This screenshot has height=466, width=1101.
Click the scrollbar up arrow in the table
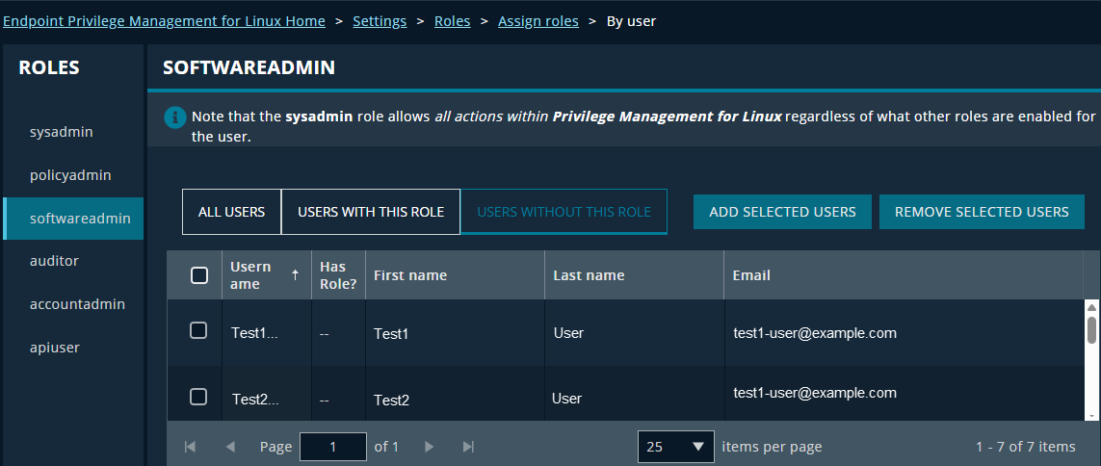1092,307
